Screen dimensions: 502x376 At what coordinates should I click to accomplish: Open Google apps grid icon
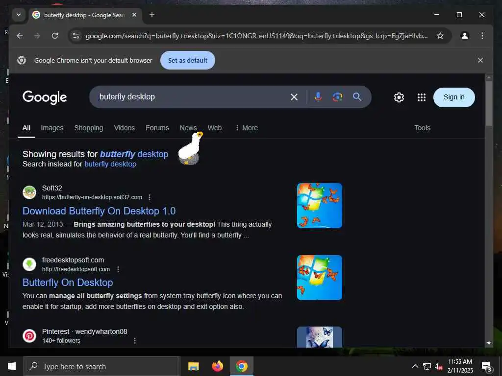click(421, 97)
